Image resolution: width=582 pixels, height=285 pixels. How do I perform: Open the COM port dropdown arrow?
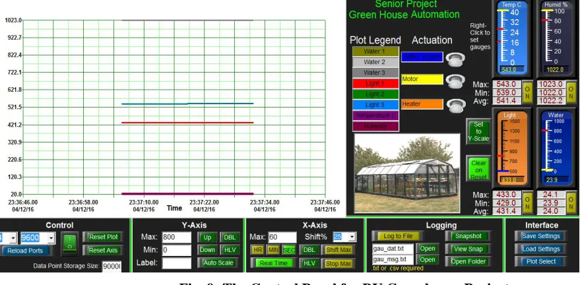pyautogui.click(x=13, y=238)
